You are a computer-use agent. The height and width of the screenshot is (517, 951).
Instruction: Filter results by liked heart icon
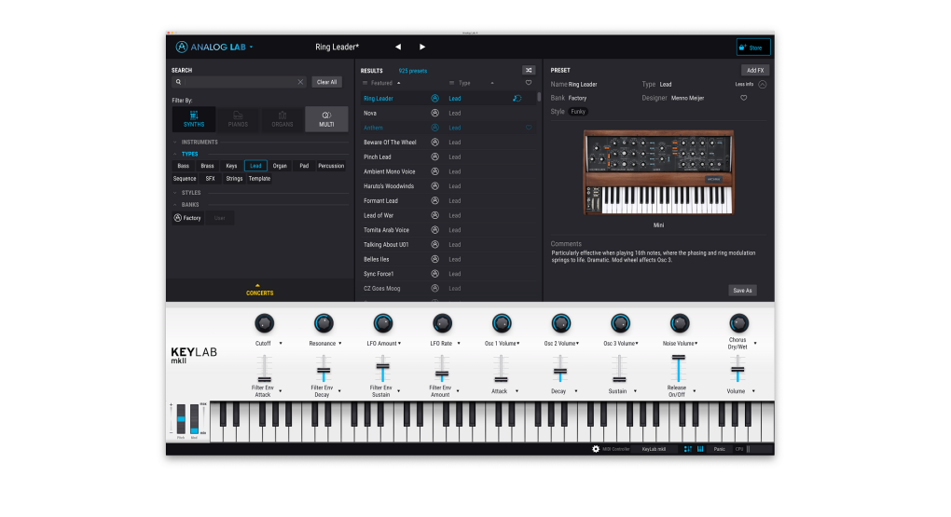tap(529, 83)
